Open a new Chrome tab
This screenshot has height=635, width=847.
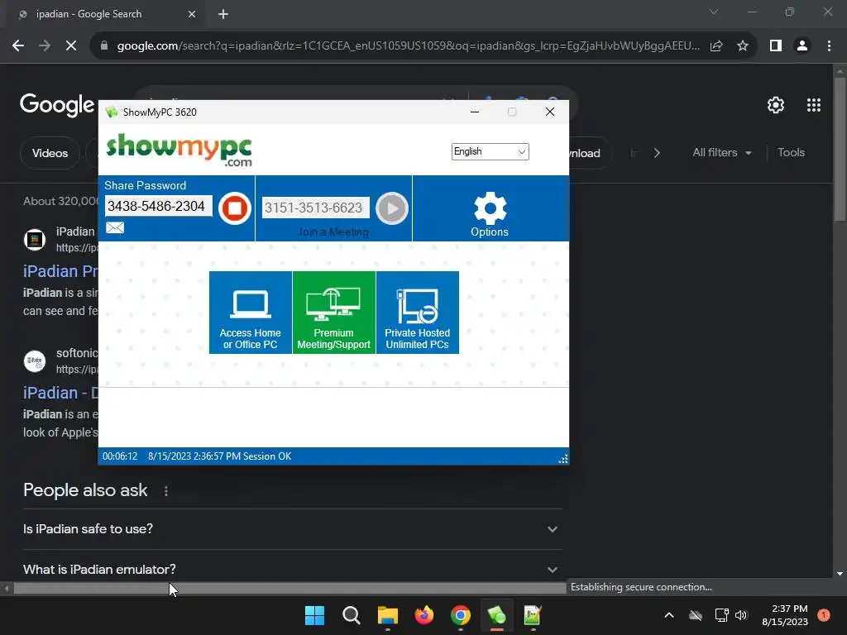[223, 15]
